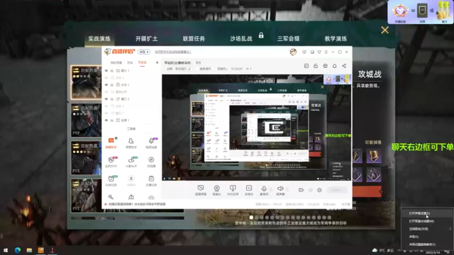The width and height of the screenshot is (454, 255).
Task: Expand the 空间音效 submenu arrow
Action: (x=450, y=229)
